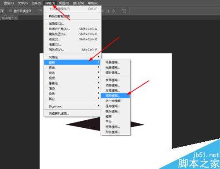The height and width of the screenshot is (169, 220).
Task: Expand the Digimarc submenu
Action: 72,106
